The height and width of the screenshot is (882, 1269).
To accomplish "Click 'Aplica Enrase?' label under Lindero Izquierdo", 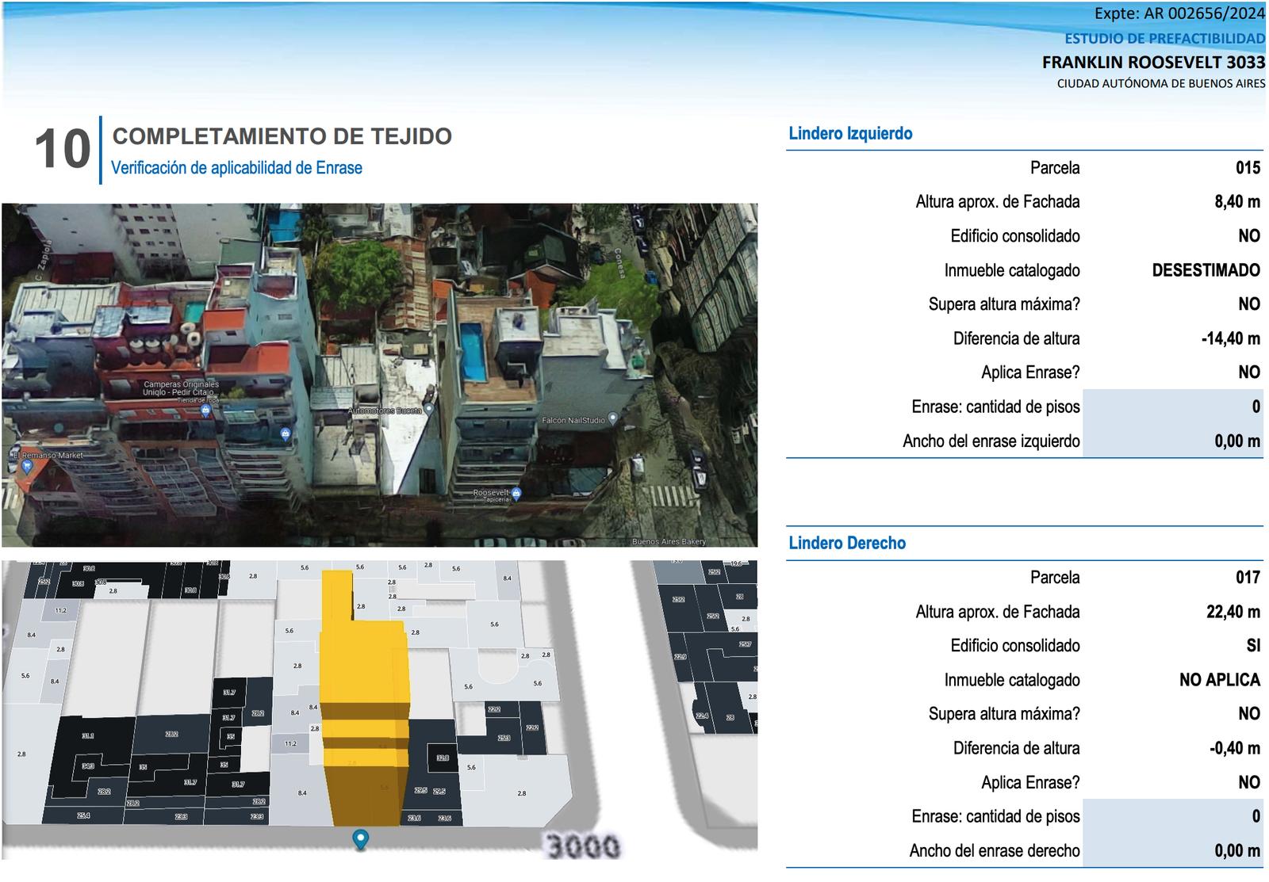I will click(1030, 372).
